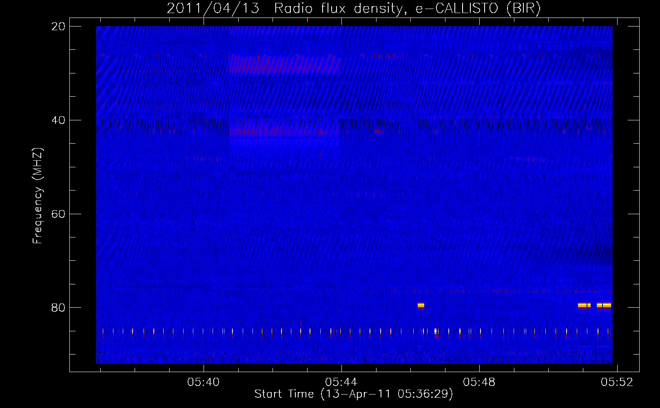
Task: Click the 'Start Time (13-Apr-11 05:36:29)' label
Action: coord(354,394)
